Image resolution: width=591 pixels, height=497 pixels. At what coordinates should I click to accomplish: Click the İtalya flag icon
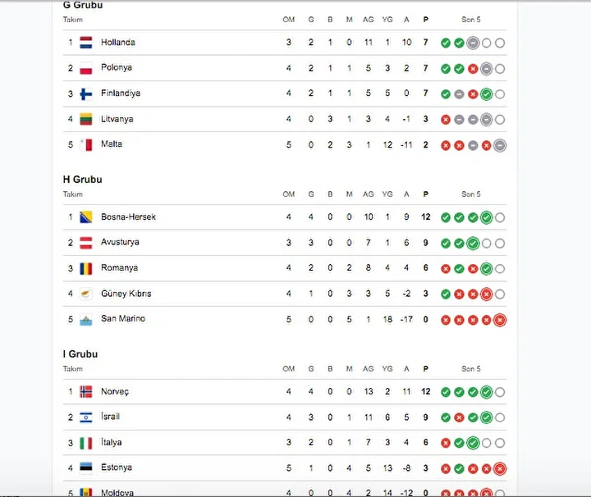coord(86,443)
